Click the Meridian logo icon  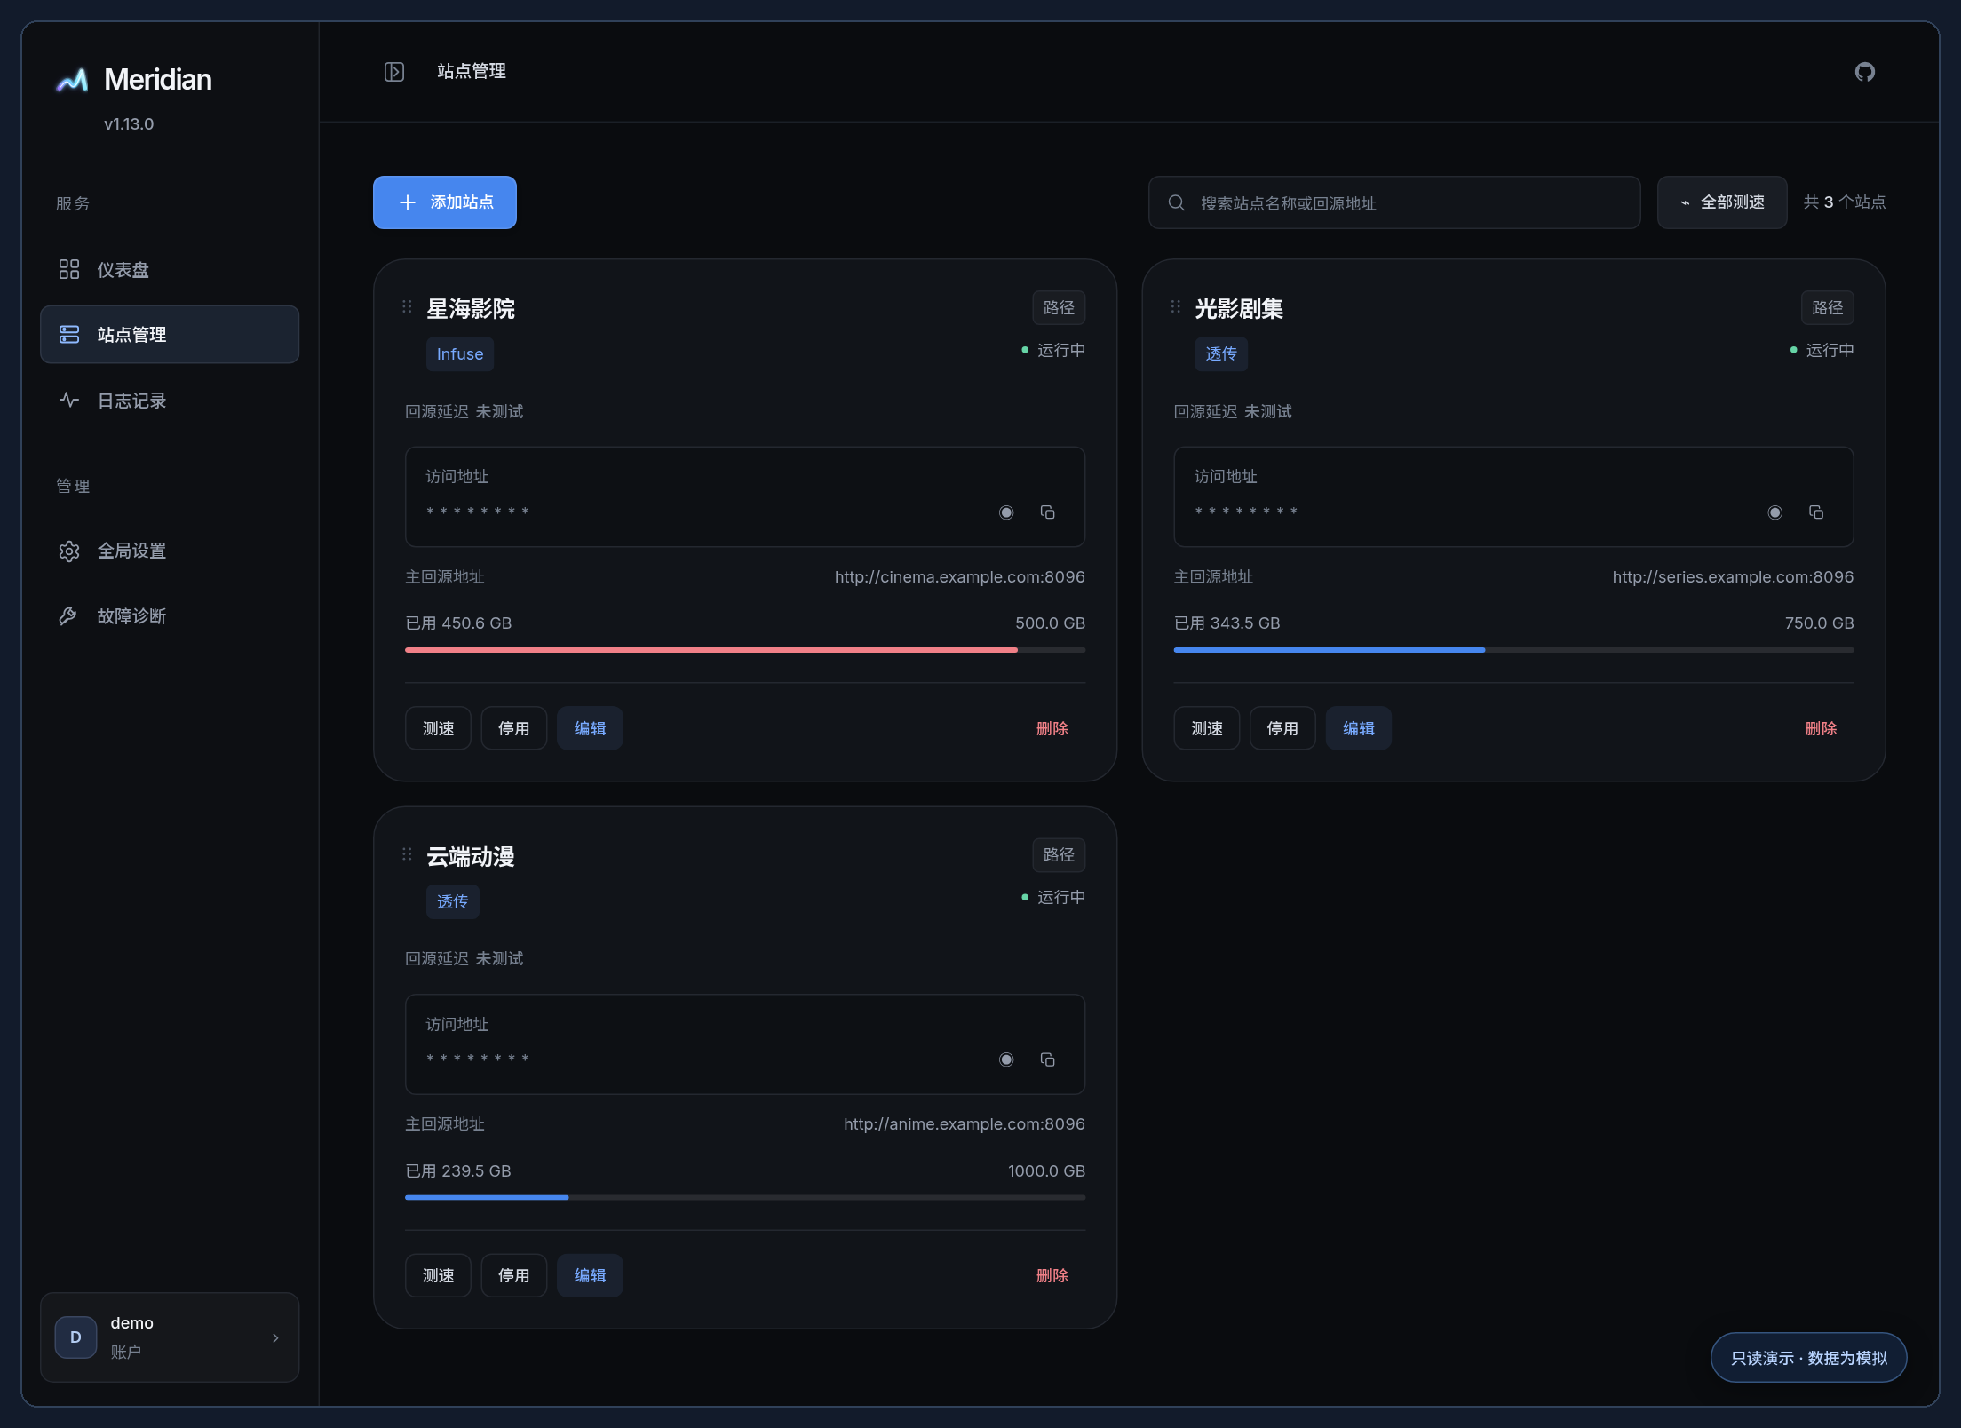point(72,80)
